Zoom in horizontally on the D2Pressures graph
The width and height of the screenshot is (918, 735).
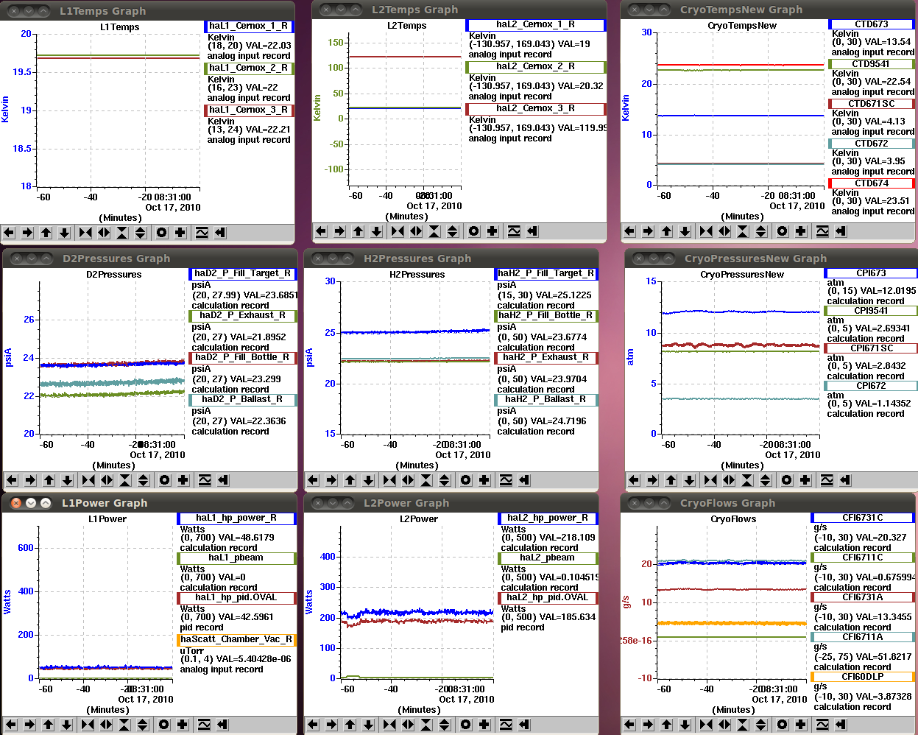tap(88, 480)
